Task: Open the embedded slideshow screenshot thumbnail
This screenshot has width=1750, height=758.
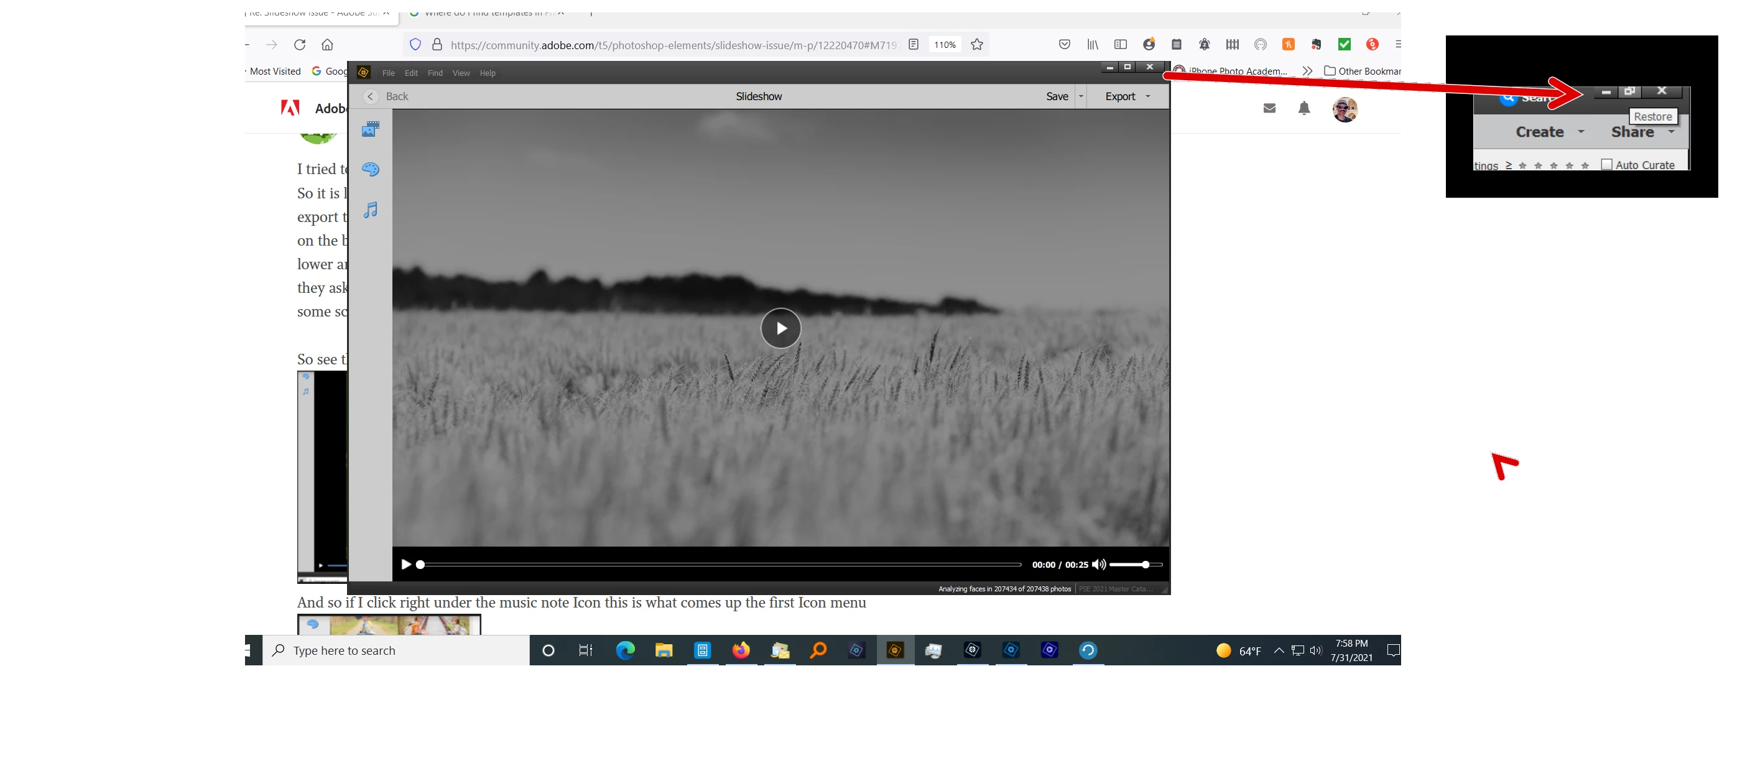Action: (x=323, y=477)
